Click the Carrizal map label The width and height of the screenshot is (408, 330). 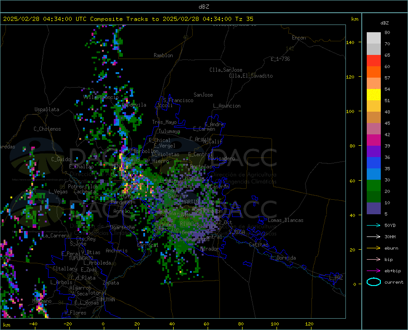[147, 245]
